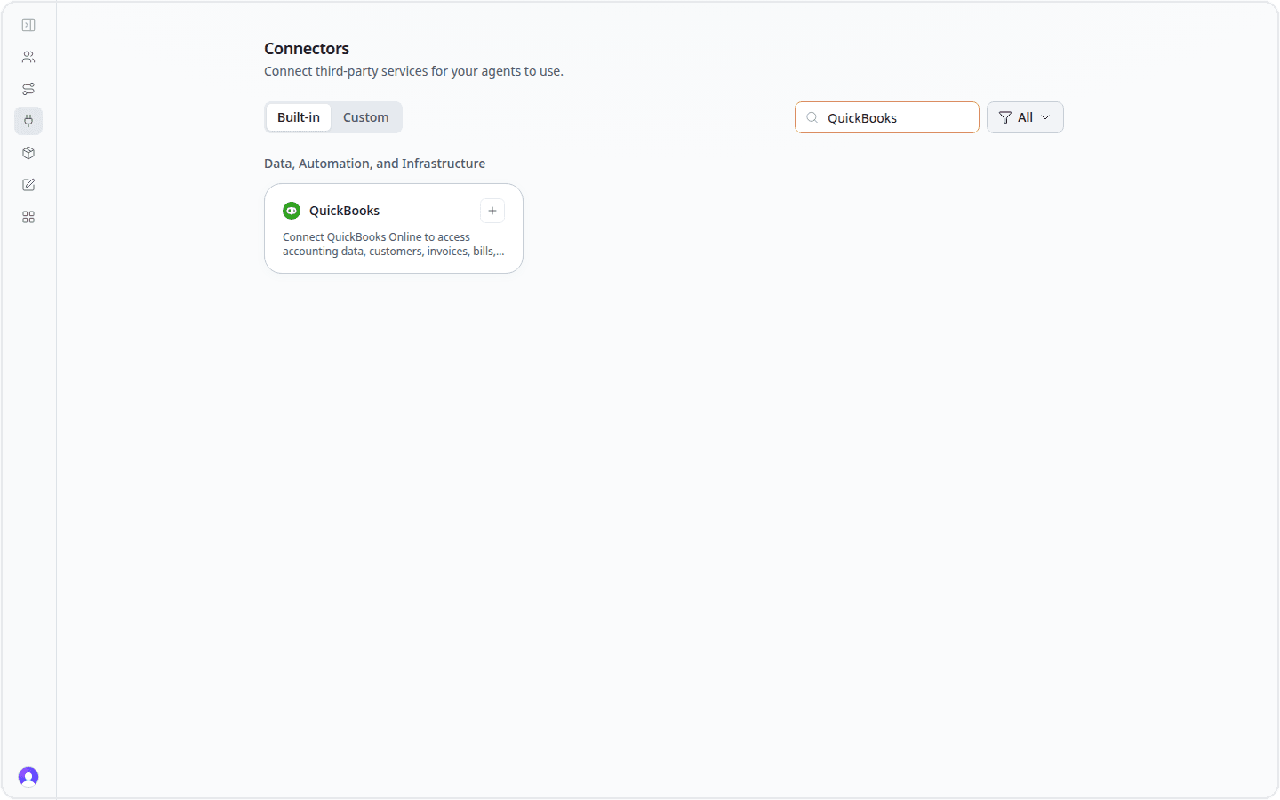Open the user profile avatar
This screenshot has width=1280, height=800.
[x=28, y=777]
